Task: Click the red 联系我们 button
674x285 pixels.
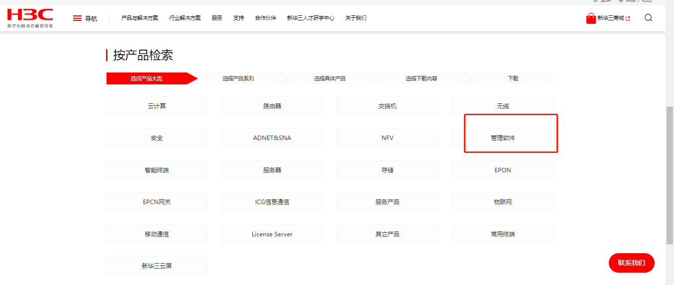Action: tap(631, 263)
